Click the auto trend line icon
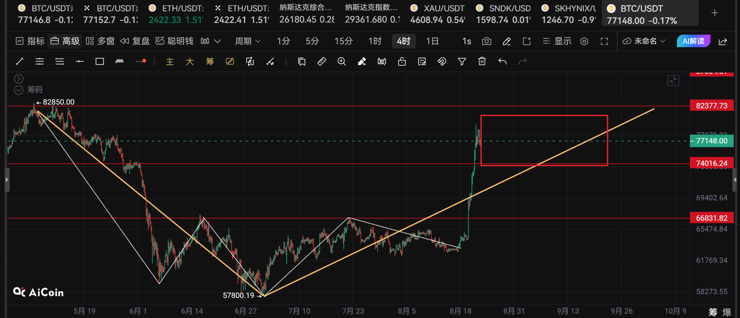This screenshot has height=318, width=740. 270,61
